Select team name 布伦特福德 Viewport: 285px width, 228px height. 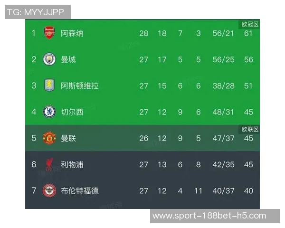[80, 190]
